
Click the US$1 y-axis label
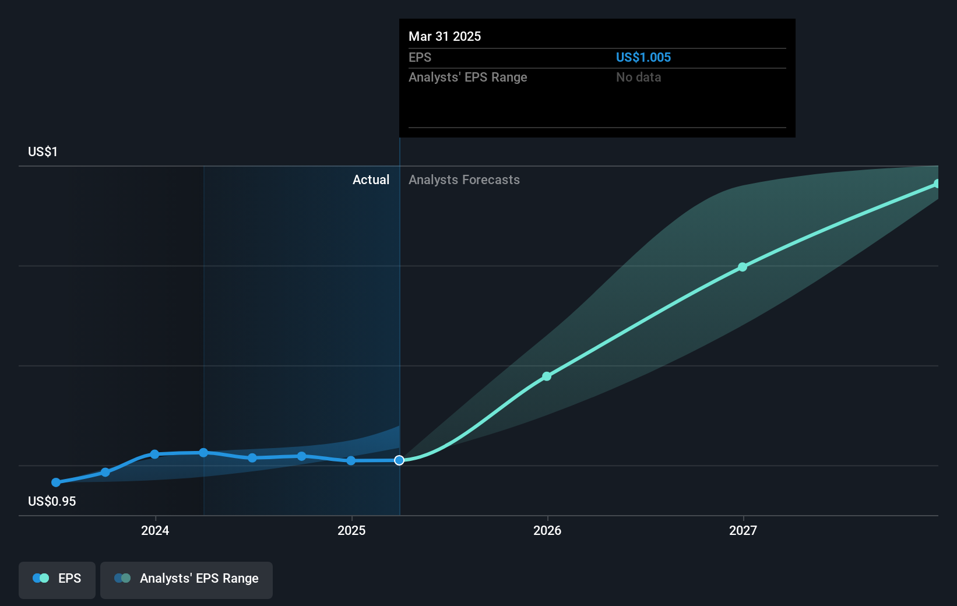[x=43, y=152]
